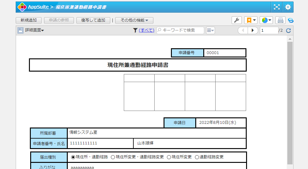The image size is (308, 169).
Task: Go to next record with right arrow
Action: click(253, 30)
